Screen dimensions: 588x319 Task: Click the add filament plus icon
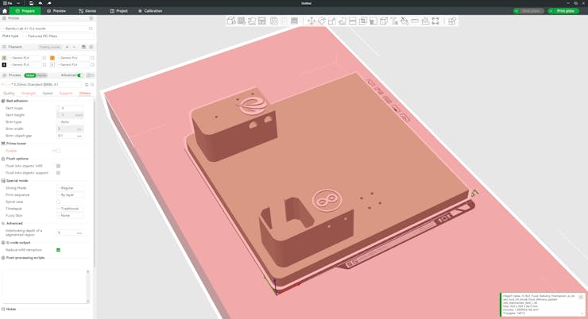point(67,47)
